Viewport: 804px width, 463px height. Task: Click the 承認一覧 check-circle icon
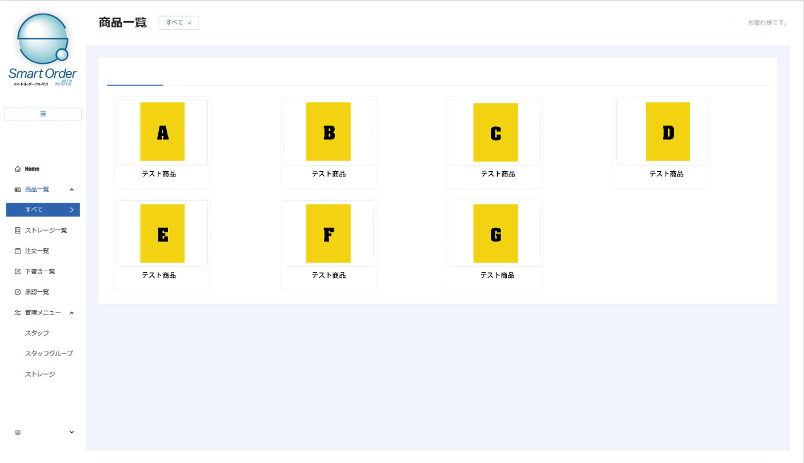[18, 292]
